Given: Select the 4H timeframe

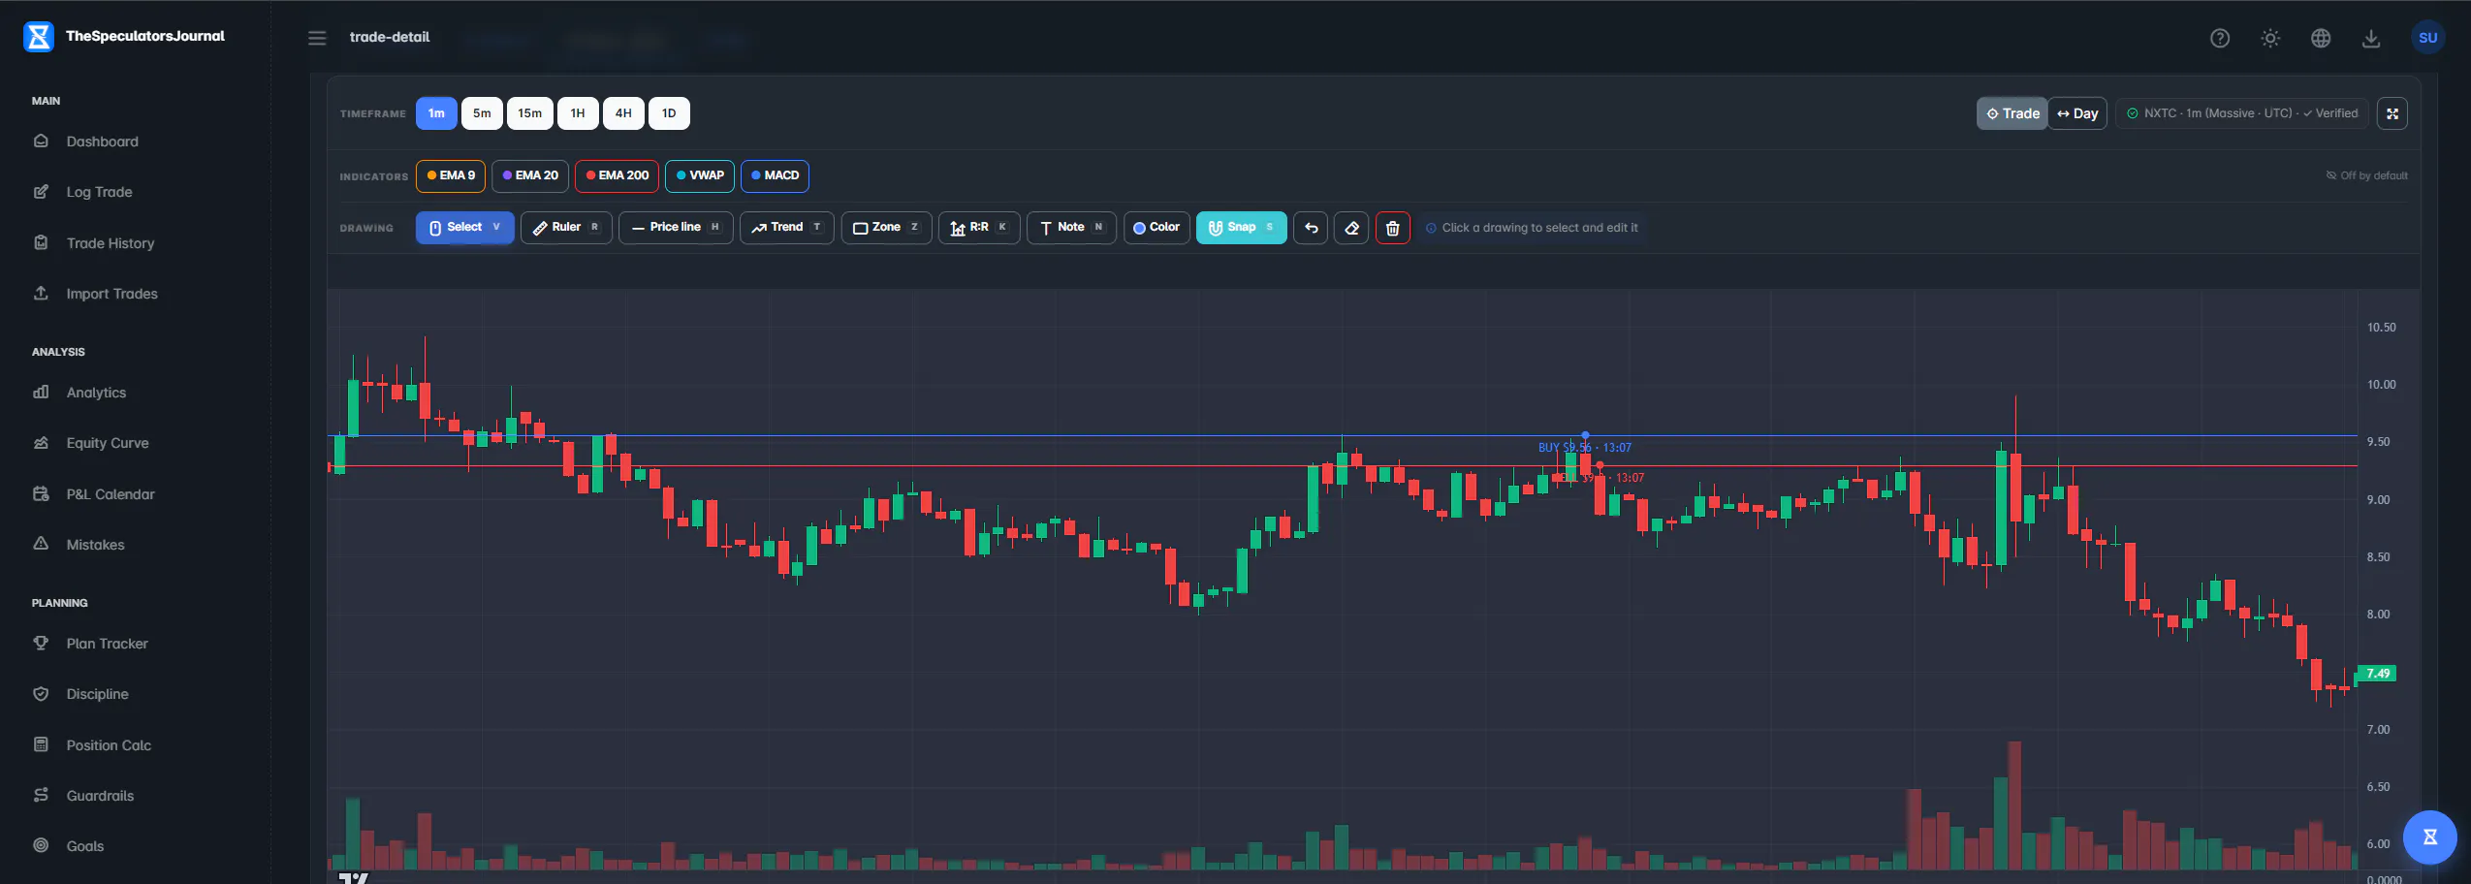Looking at the screenshot, I should coord(623,113).
